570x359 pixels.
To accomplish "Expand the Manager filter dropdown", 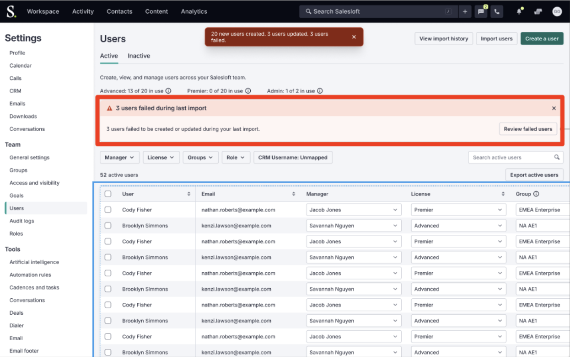I will (x=119, y=158).
